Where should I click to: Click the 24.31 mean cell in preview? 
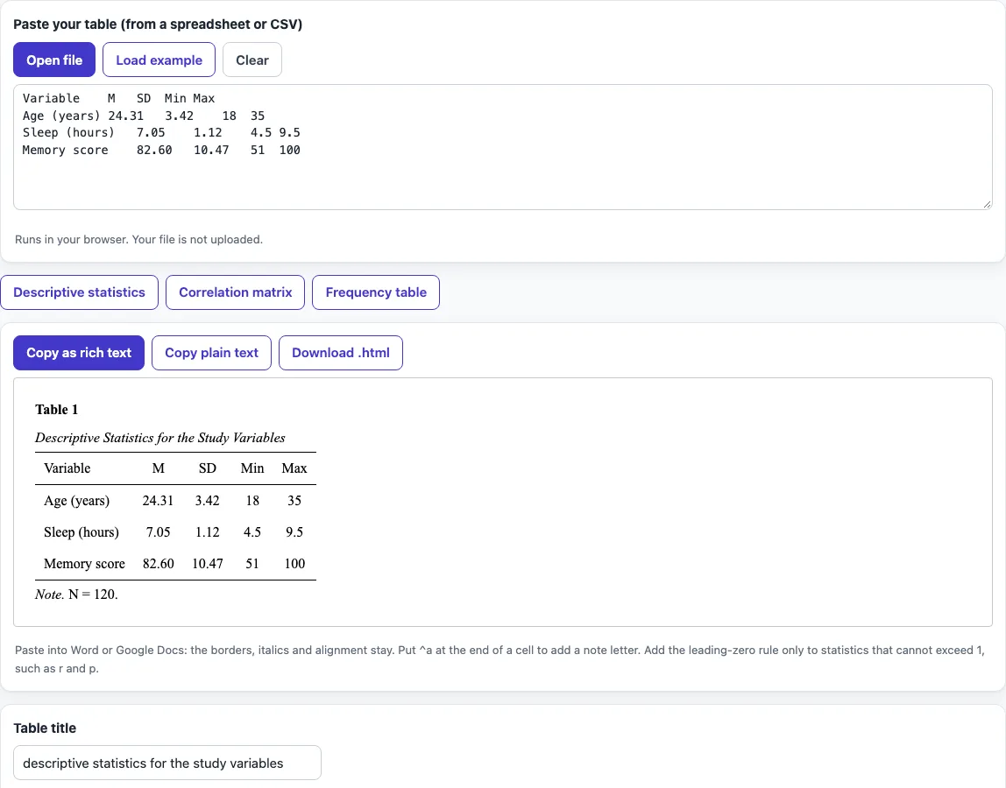[158, 501]
